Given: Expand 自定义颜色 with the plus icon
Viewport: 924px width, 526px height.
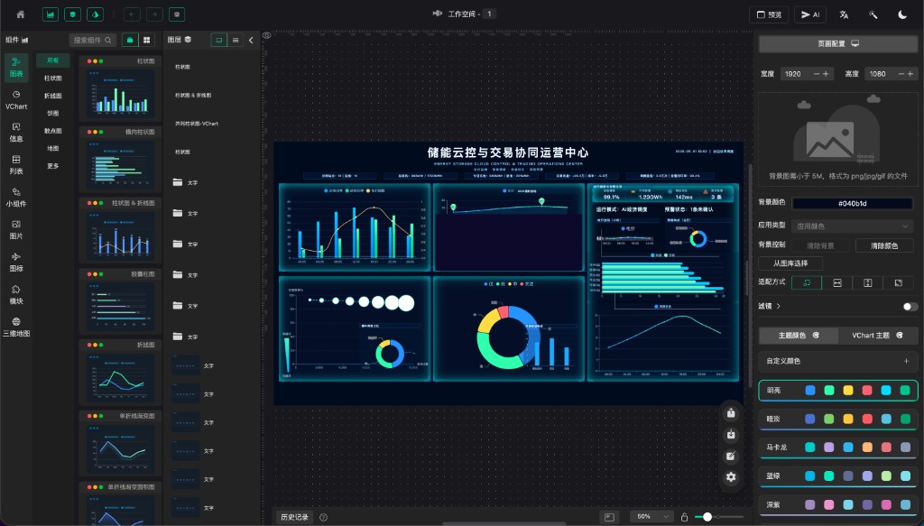Looking at the screenshot, I should pyautogui.click(x=906, y=361).
